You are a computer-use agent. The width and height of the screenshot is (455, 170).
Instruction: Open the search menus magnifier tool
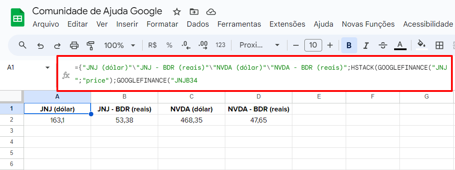point(23,45)
